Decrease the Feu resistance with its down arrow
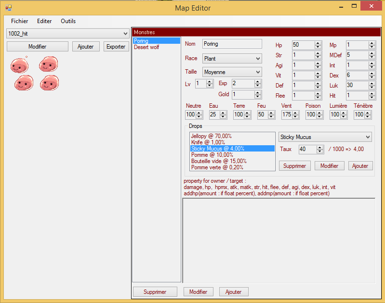Viewport: 385px width, 303px height. (x=271, y=117)
